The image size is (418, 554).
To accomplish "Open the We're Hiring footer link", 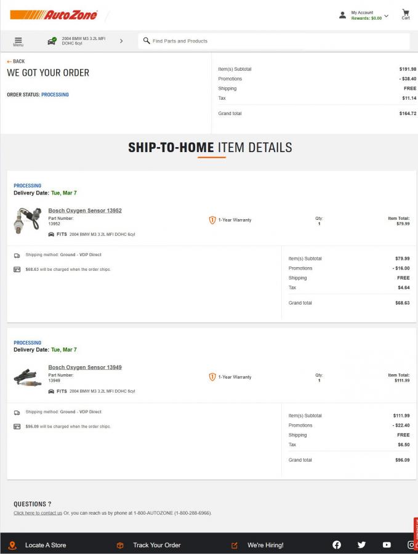I will coord(265,545).
